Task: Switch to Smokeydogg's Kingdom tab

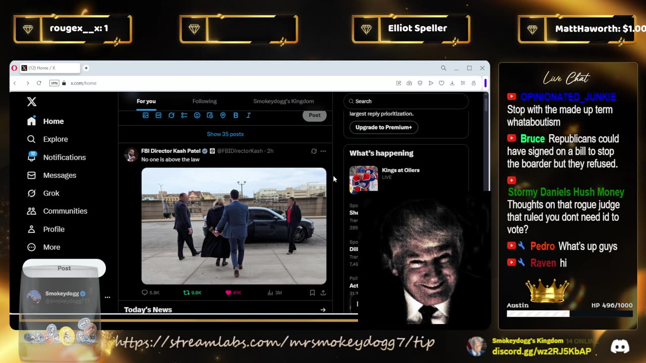Action: tap(283, 101)
